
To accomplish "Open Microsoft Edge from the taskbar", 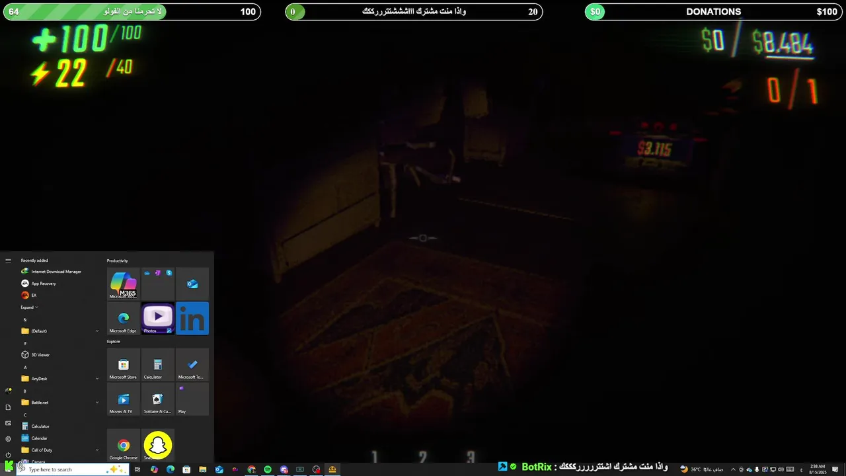I will [171, 469].
